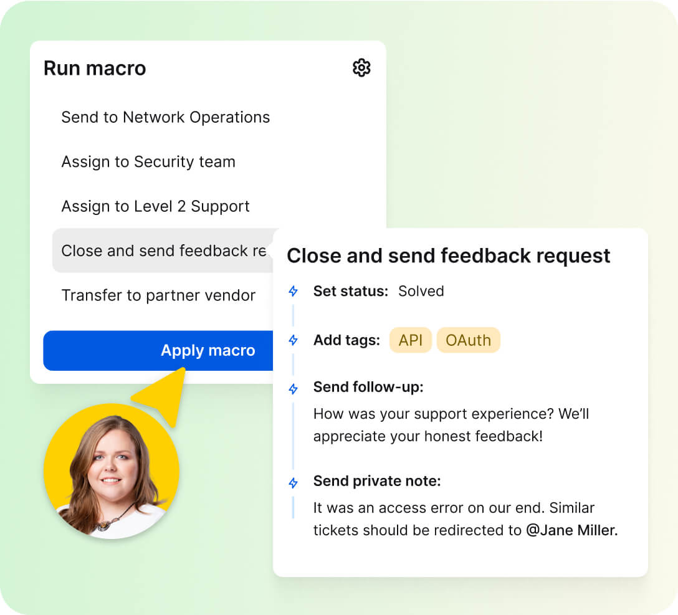This screenshot has height=615, width=678.
Task: Click the lightning icon beside Send follow-up
Action: (293, 388)
